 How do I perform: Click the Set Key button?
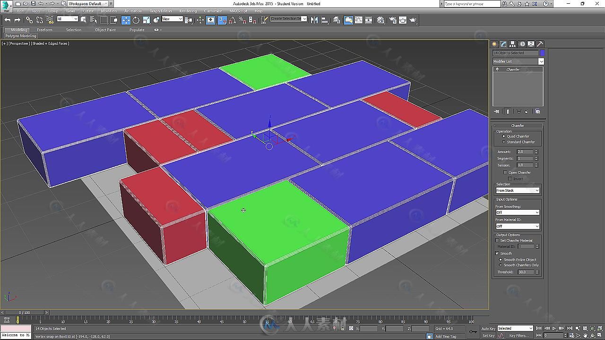point(488,336)
